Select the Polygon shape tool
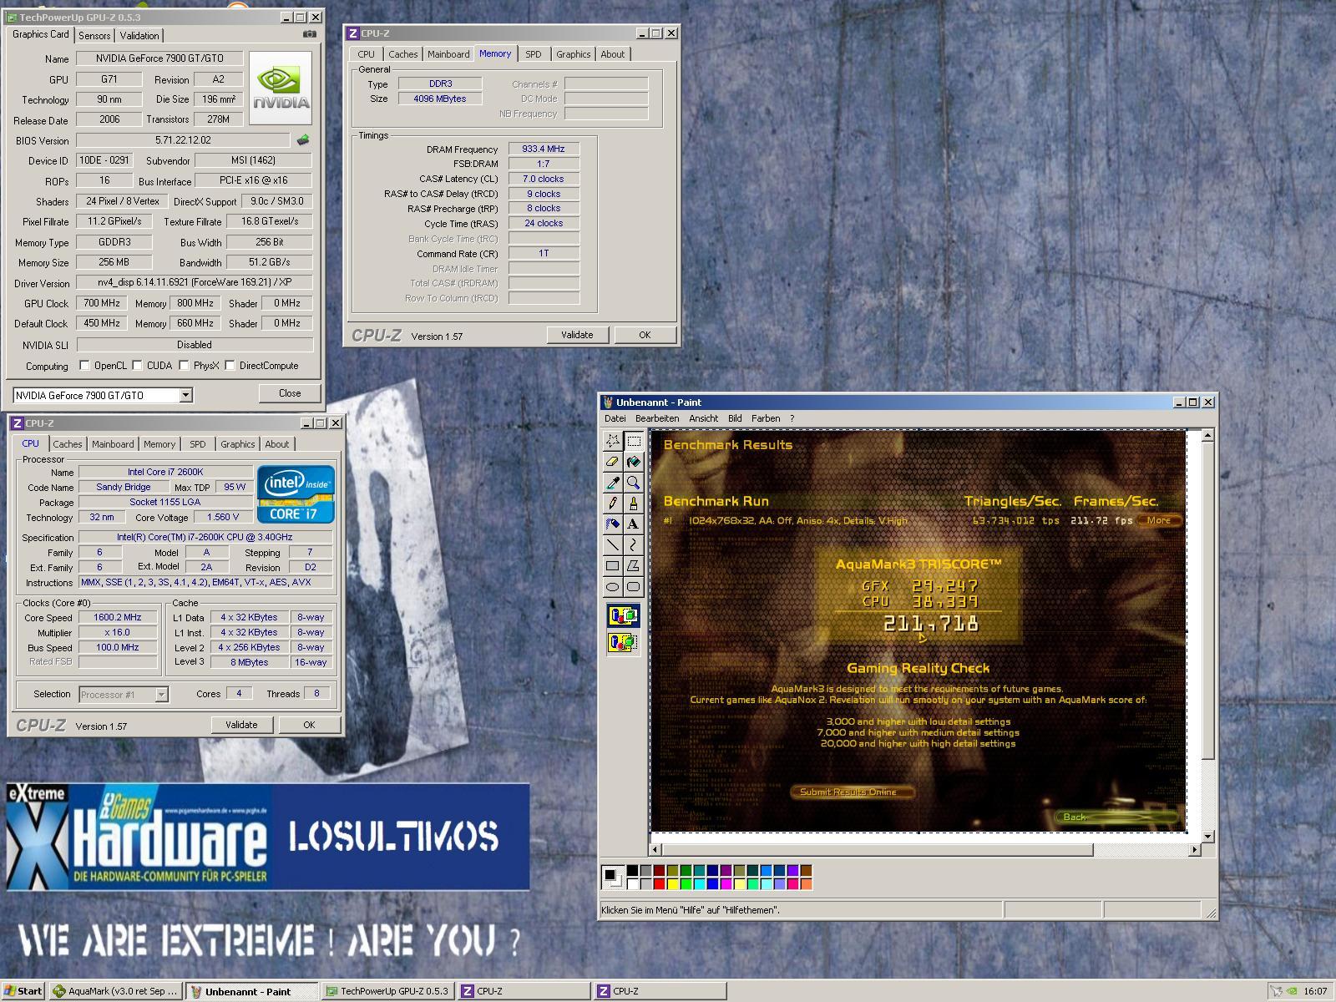 (x=634, y=566)
